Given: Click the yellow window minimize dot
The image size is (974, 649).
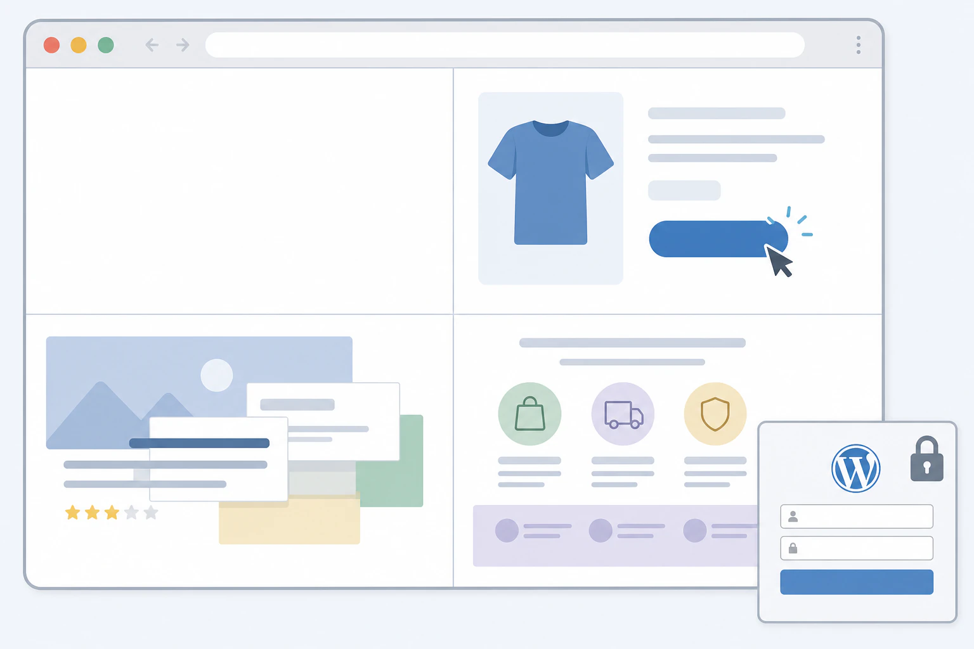Looking at the screenshot, I should pyautogui.click(x=79, y=45).
